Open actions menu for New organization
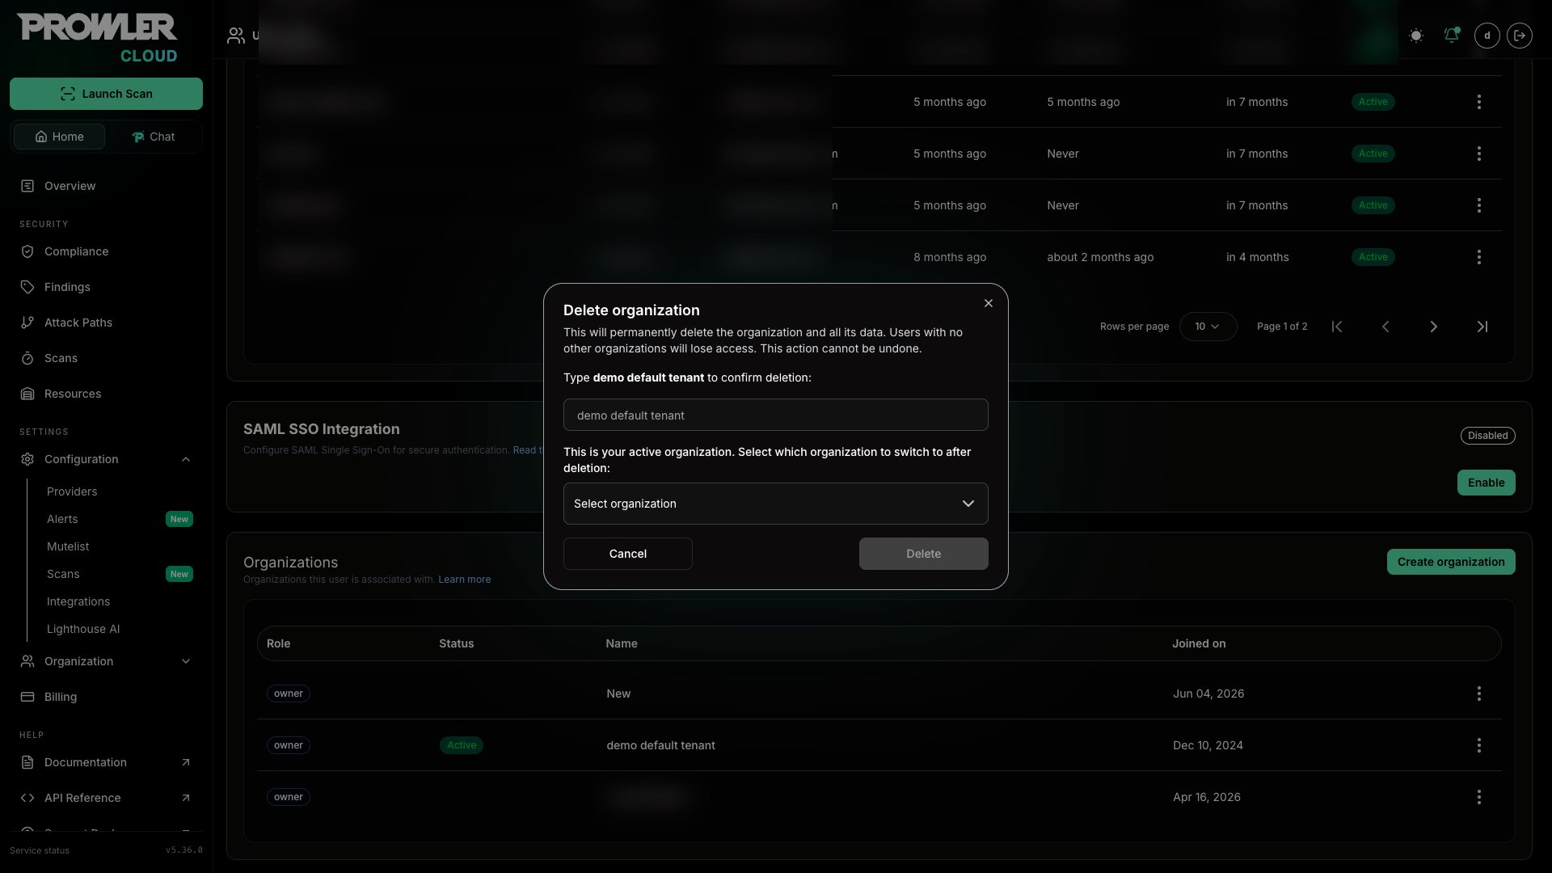This screenshot has height=873, width=1552. 1479,694
